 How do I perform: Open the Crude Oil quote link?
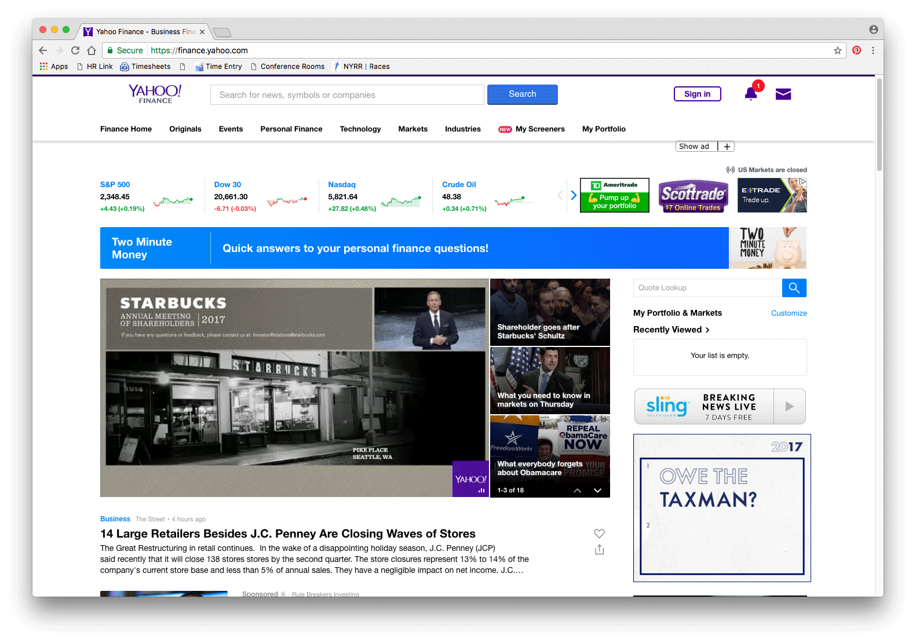(x=459, y=185)
